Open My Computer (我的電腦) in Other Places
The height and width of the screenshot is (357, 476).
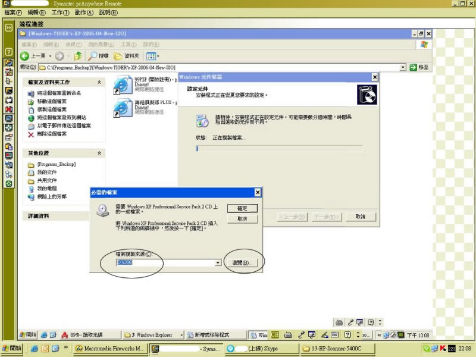tap(47, 189)
